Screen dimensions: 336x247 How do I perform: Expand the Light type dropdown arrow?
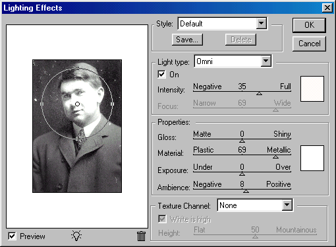(x=266, y=61)
